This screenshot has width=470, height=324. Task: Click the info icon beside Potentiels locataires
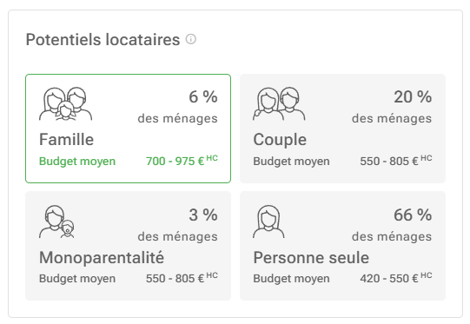190,39
